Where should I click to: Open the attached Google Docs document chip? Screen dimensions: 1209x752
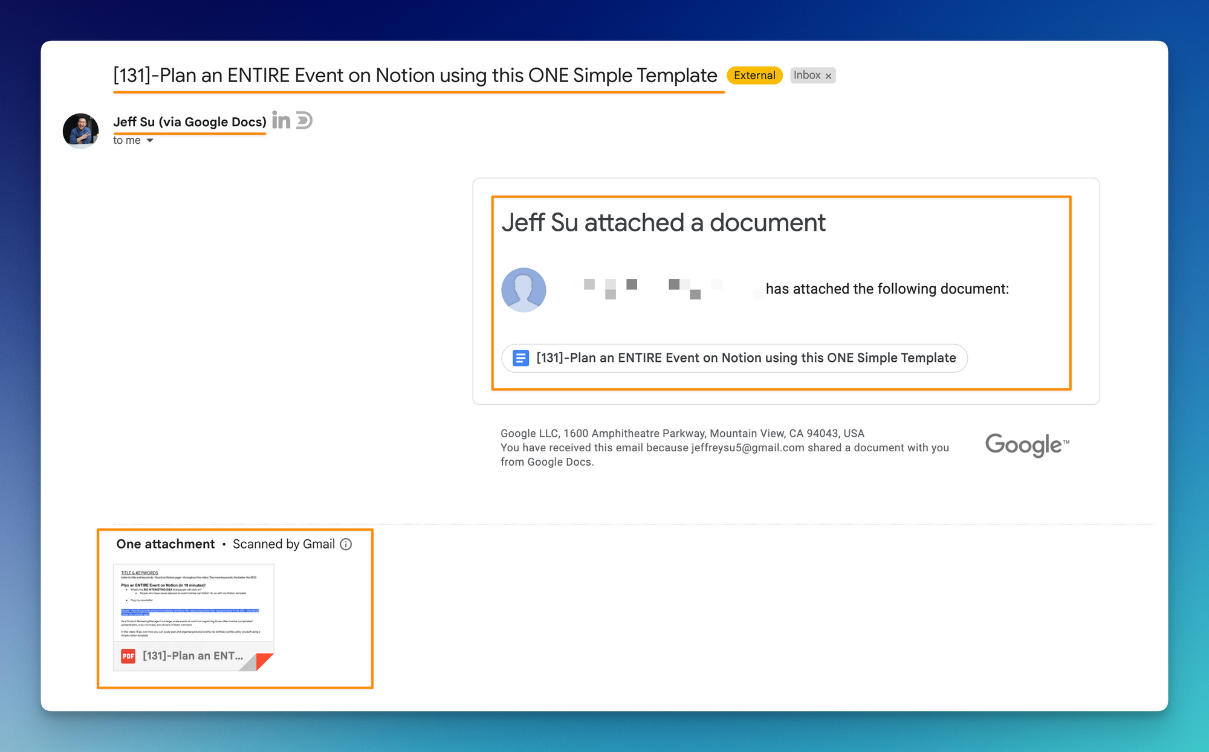734,358
